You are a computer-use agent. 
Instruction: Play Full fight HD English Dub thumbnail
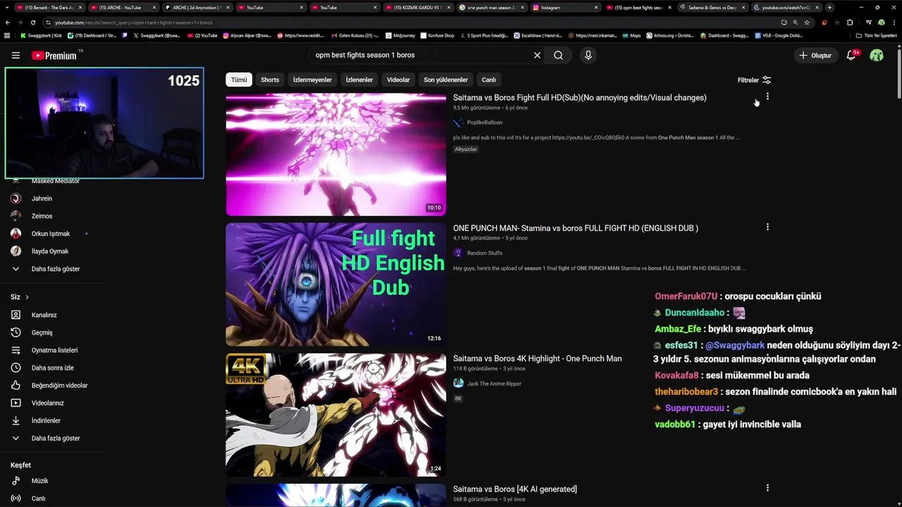(x=335, y=284)
